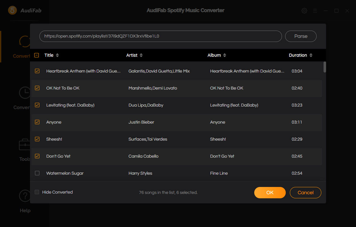Click the AudiFab logo icon
This screenshot has width=356, height=227.
12,10
